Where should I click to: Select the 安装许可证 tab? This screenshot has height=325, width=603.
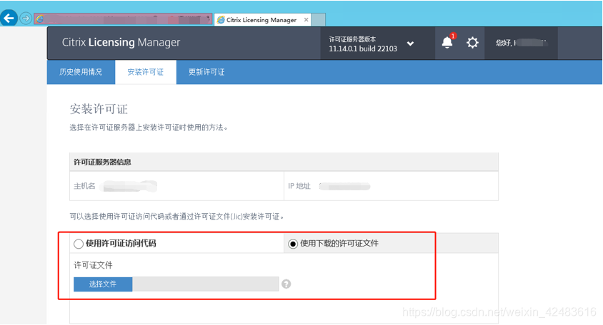point(145,72)
